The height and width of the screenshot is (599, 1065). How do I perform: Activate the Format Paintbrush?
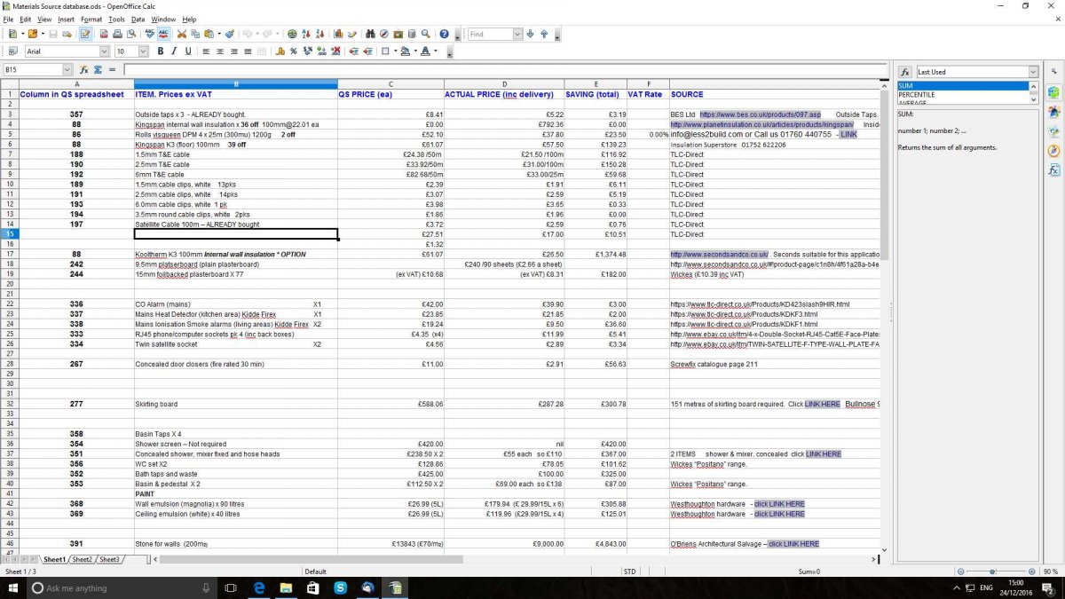(x=229, y=33)
